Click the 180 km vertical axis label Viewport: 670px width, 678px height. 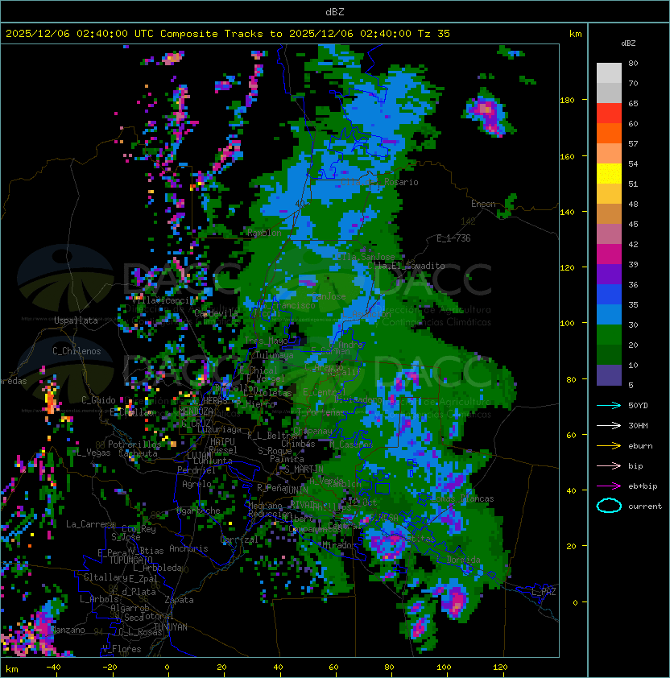[567, 101]
